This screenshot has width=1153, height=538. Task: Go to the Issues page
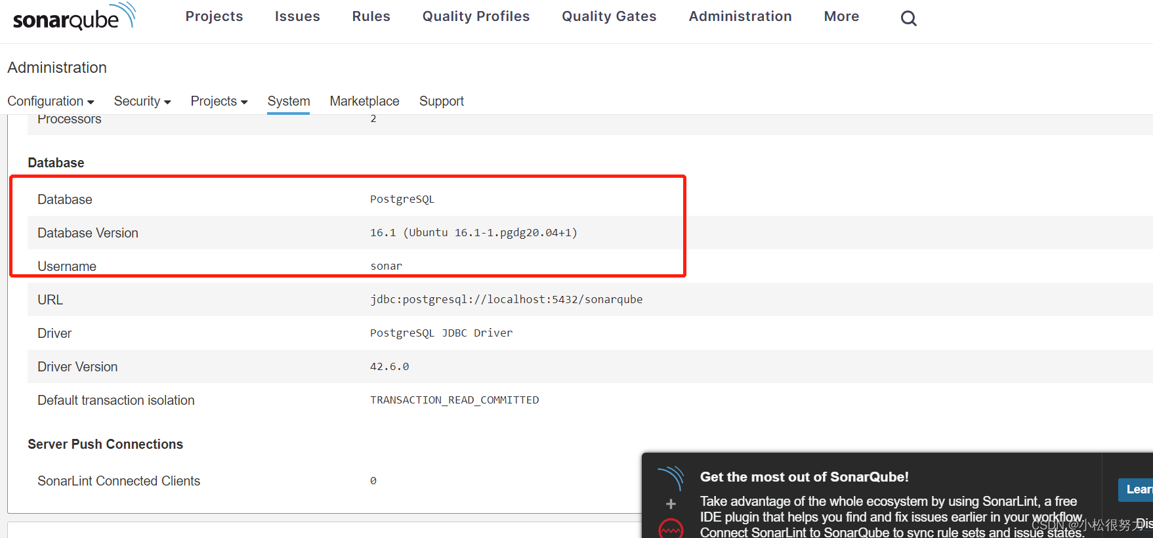pos(297,16)
